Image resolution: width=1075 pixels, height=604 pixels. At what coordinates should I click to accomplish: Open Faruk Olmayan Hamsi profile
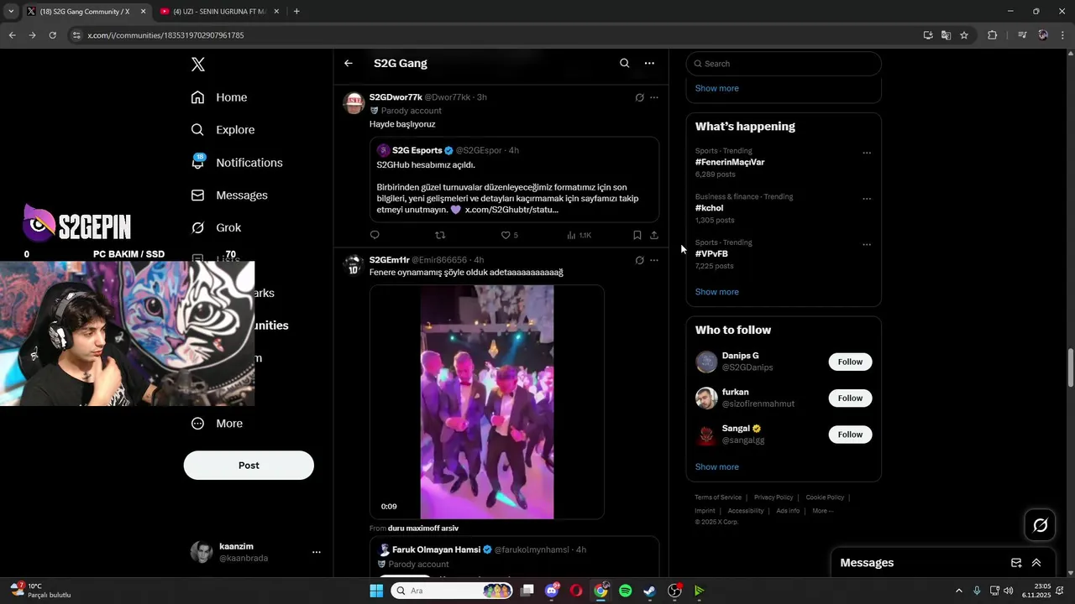click(436, 549)
